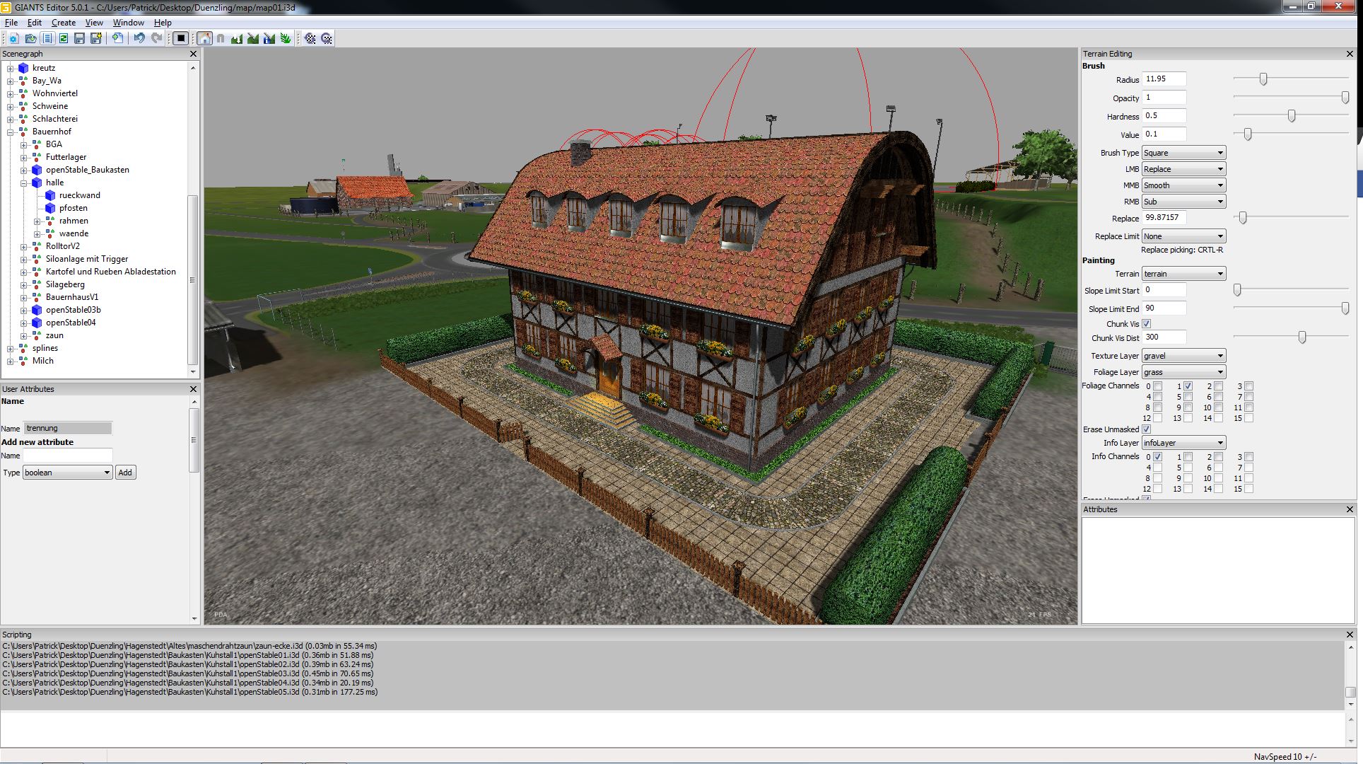Open the Window menu

(x=129, y=23)
